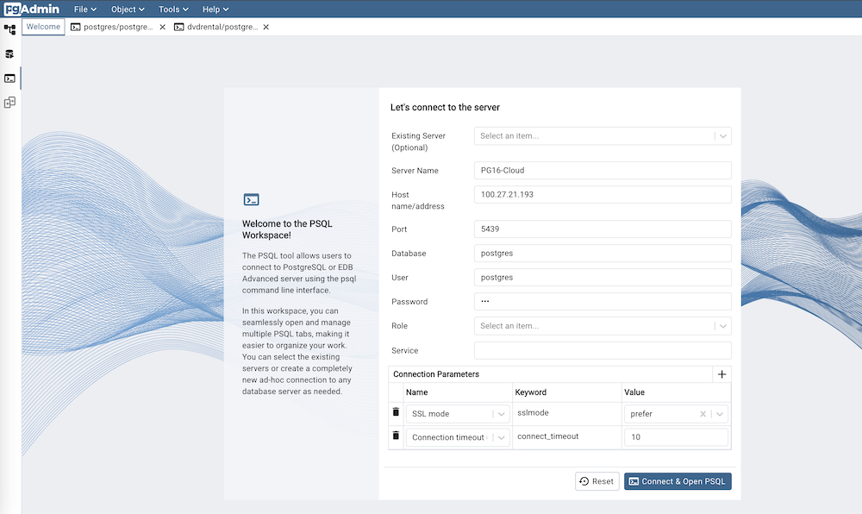Open the Schema Diff workspace icon
The width and height of the screenshot is (862, 514).
point(9,102)
